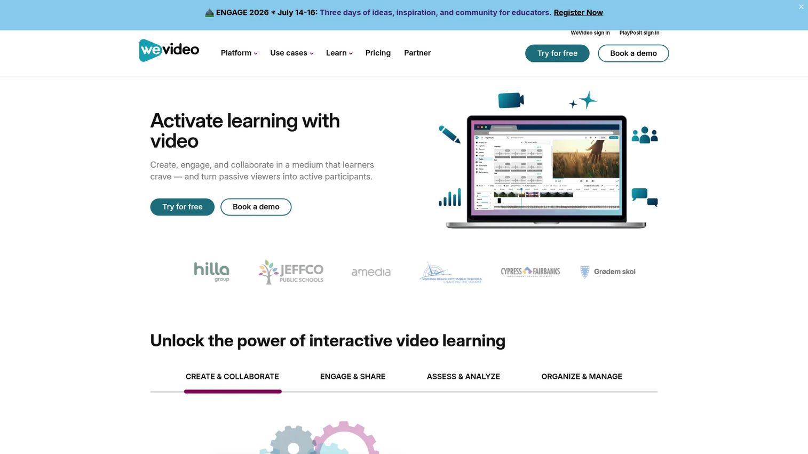Switch to the Assess & Analyze tab

tap(463, 377)
